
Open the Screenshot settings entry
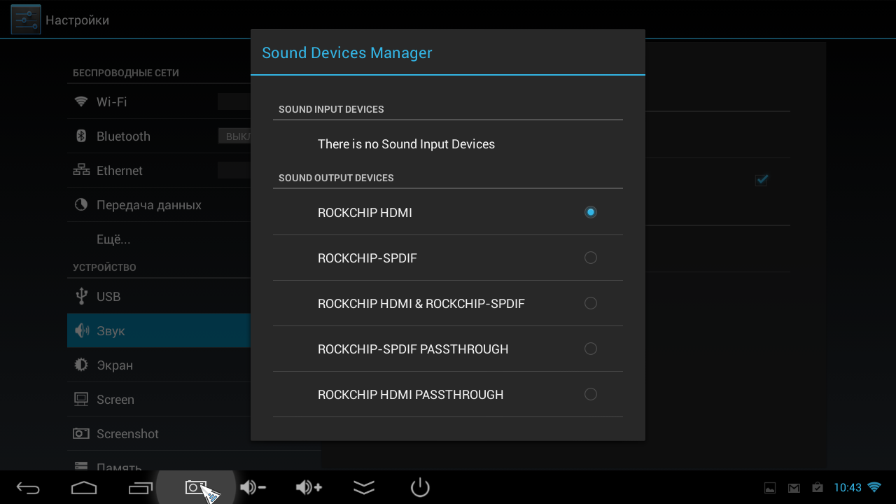pos(159,433)
